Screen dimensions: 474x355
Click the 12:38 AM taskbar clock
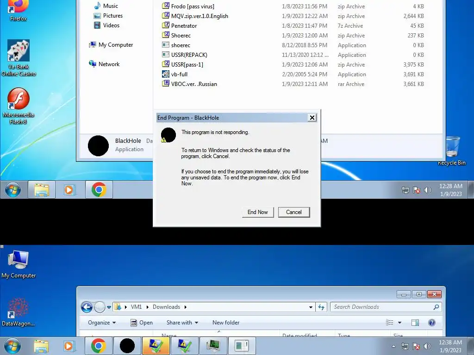(450, 346)
